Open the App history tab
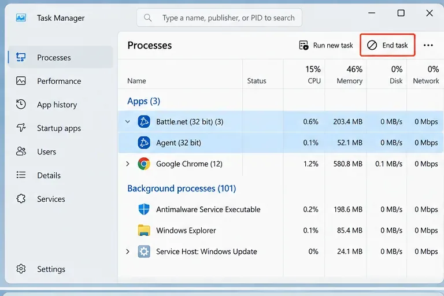The width and height of the screenshot is (444, 296). point(57,105)
